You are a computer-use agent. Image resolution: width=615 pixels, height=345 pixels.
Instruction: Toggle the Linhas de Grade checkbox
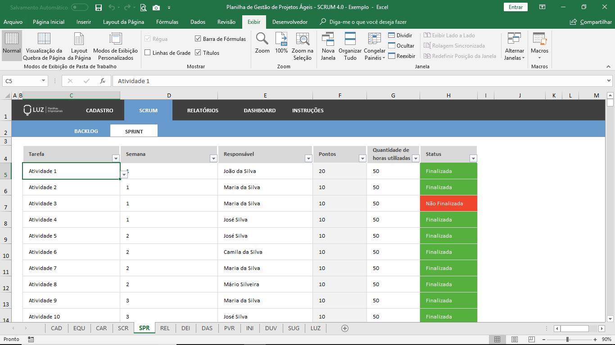tap(148, 53)
